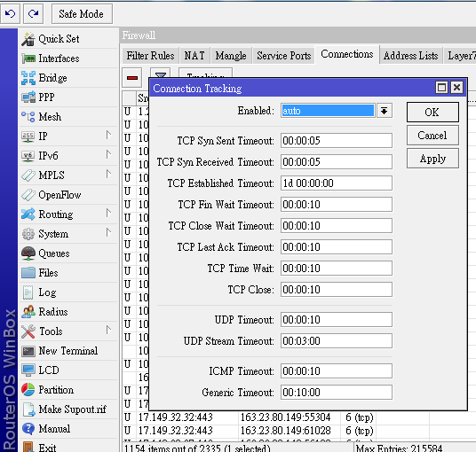Click the Apply button
This screenshot has height=452, width=476.
(x=432, y=159)
